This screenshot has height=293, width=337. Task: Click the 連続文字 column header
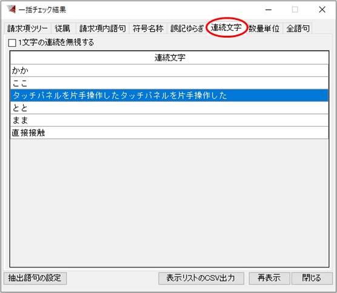(x=170, y=58)
